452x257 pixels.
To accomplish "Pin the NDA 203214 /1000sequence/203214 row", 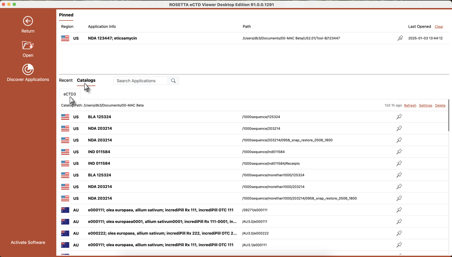I will (x=399, y=128).
